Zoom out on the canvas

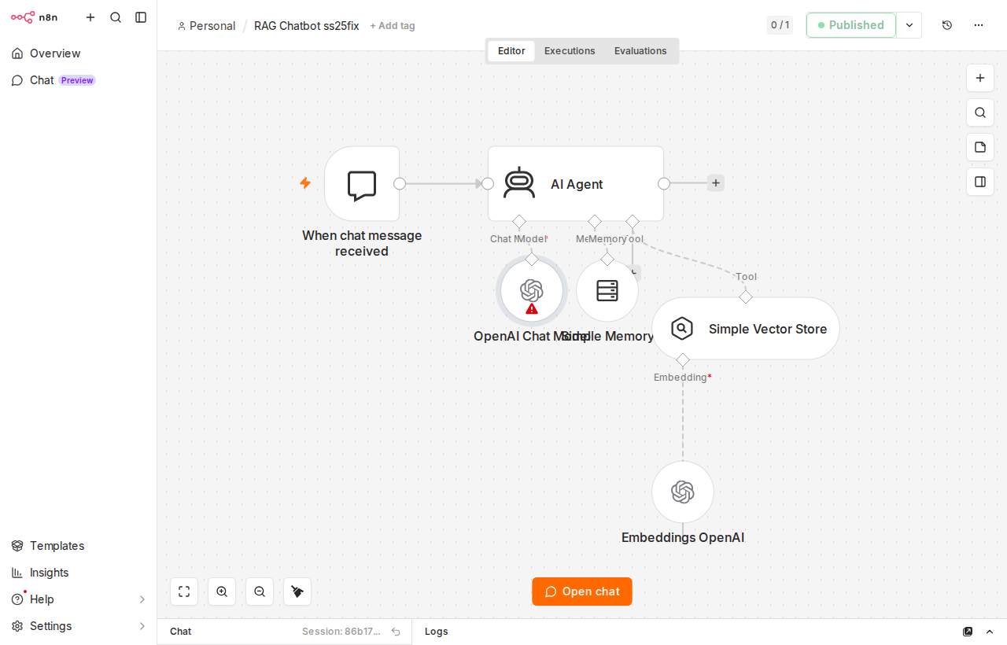point(260,592)
